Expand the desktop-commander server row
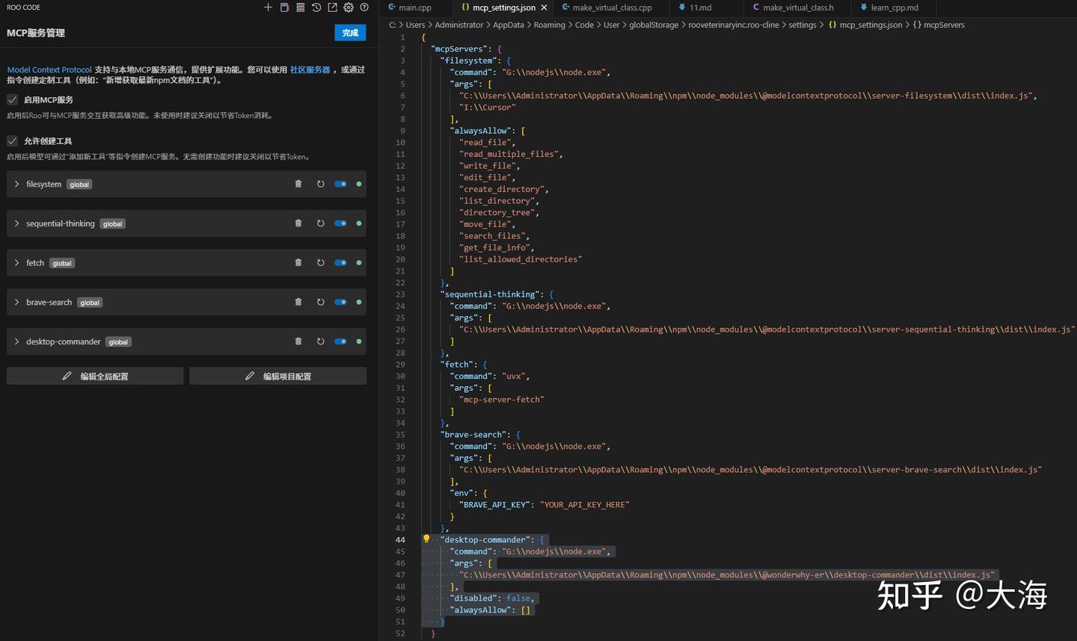The width and height of the screenshot is (1077, 641). (16, 341)
